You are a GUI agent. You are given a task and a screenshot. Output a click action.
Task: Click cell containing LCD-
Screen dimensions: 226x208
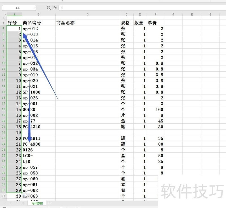pos(39,156)
